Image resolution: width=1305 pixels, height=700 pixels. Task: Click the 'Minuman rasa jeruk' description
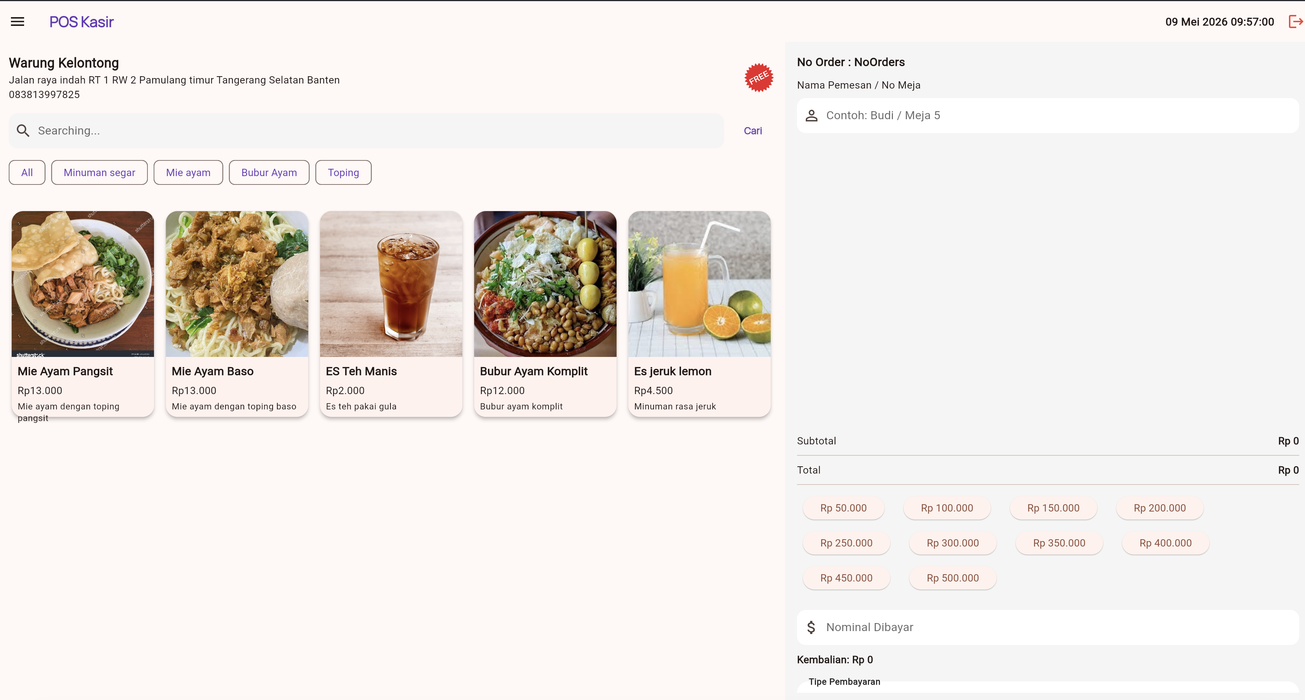click(675, 406)
